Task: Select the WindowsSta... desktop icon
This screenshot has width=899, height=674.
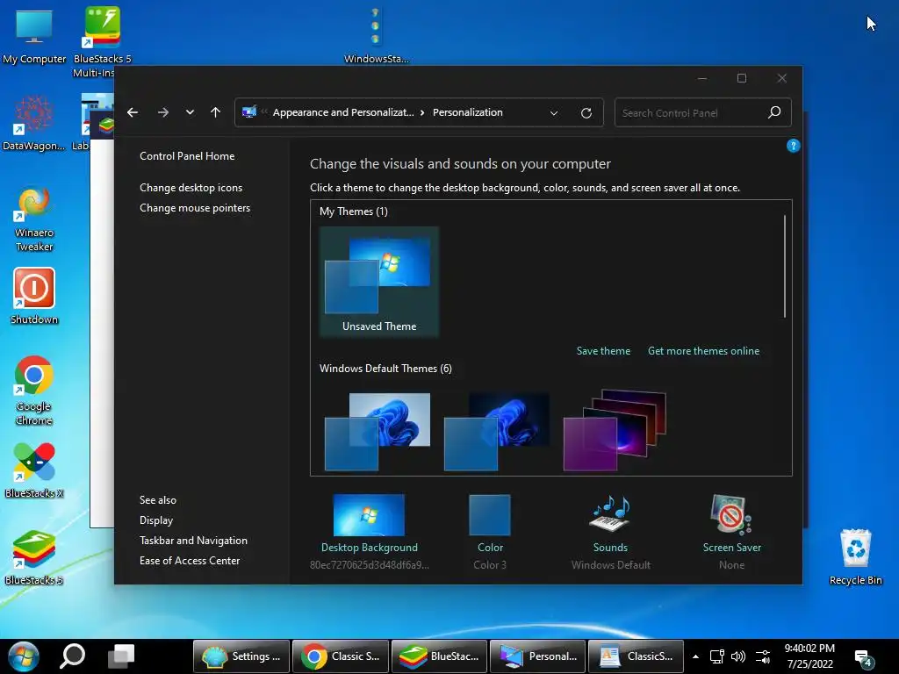Action: tap(376, 36)
